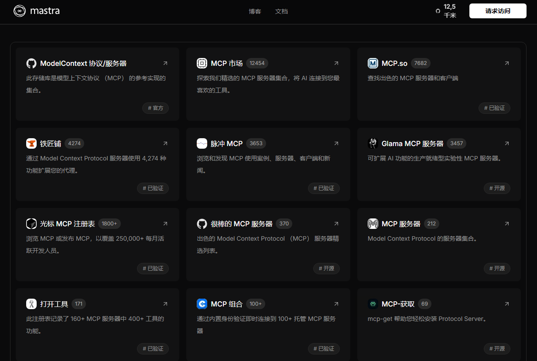Open the 文档 nav item
This screenshot has width=537, height=361.
[x=281, y=11]
